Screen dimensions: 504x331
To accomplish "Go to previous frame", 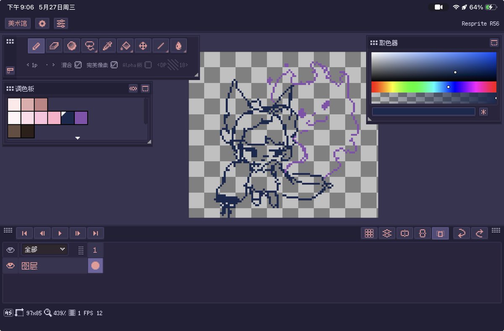I will [x=42, y=234].
